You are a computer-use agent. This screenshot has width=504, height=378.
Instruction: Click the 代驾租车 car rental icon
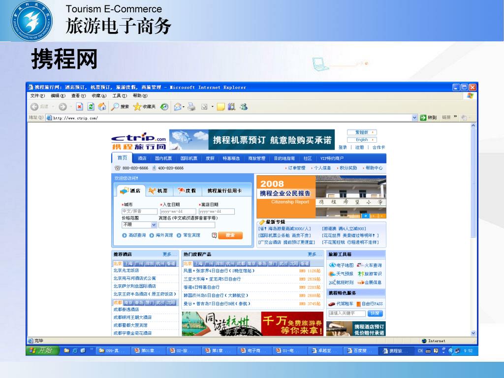[x=332, y=304]
